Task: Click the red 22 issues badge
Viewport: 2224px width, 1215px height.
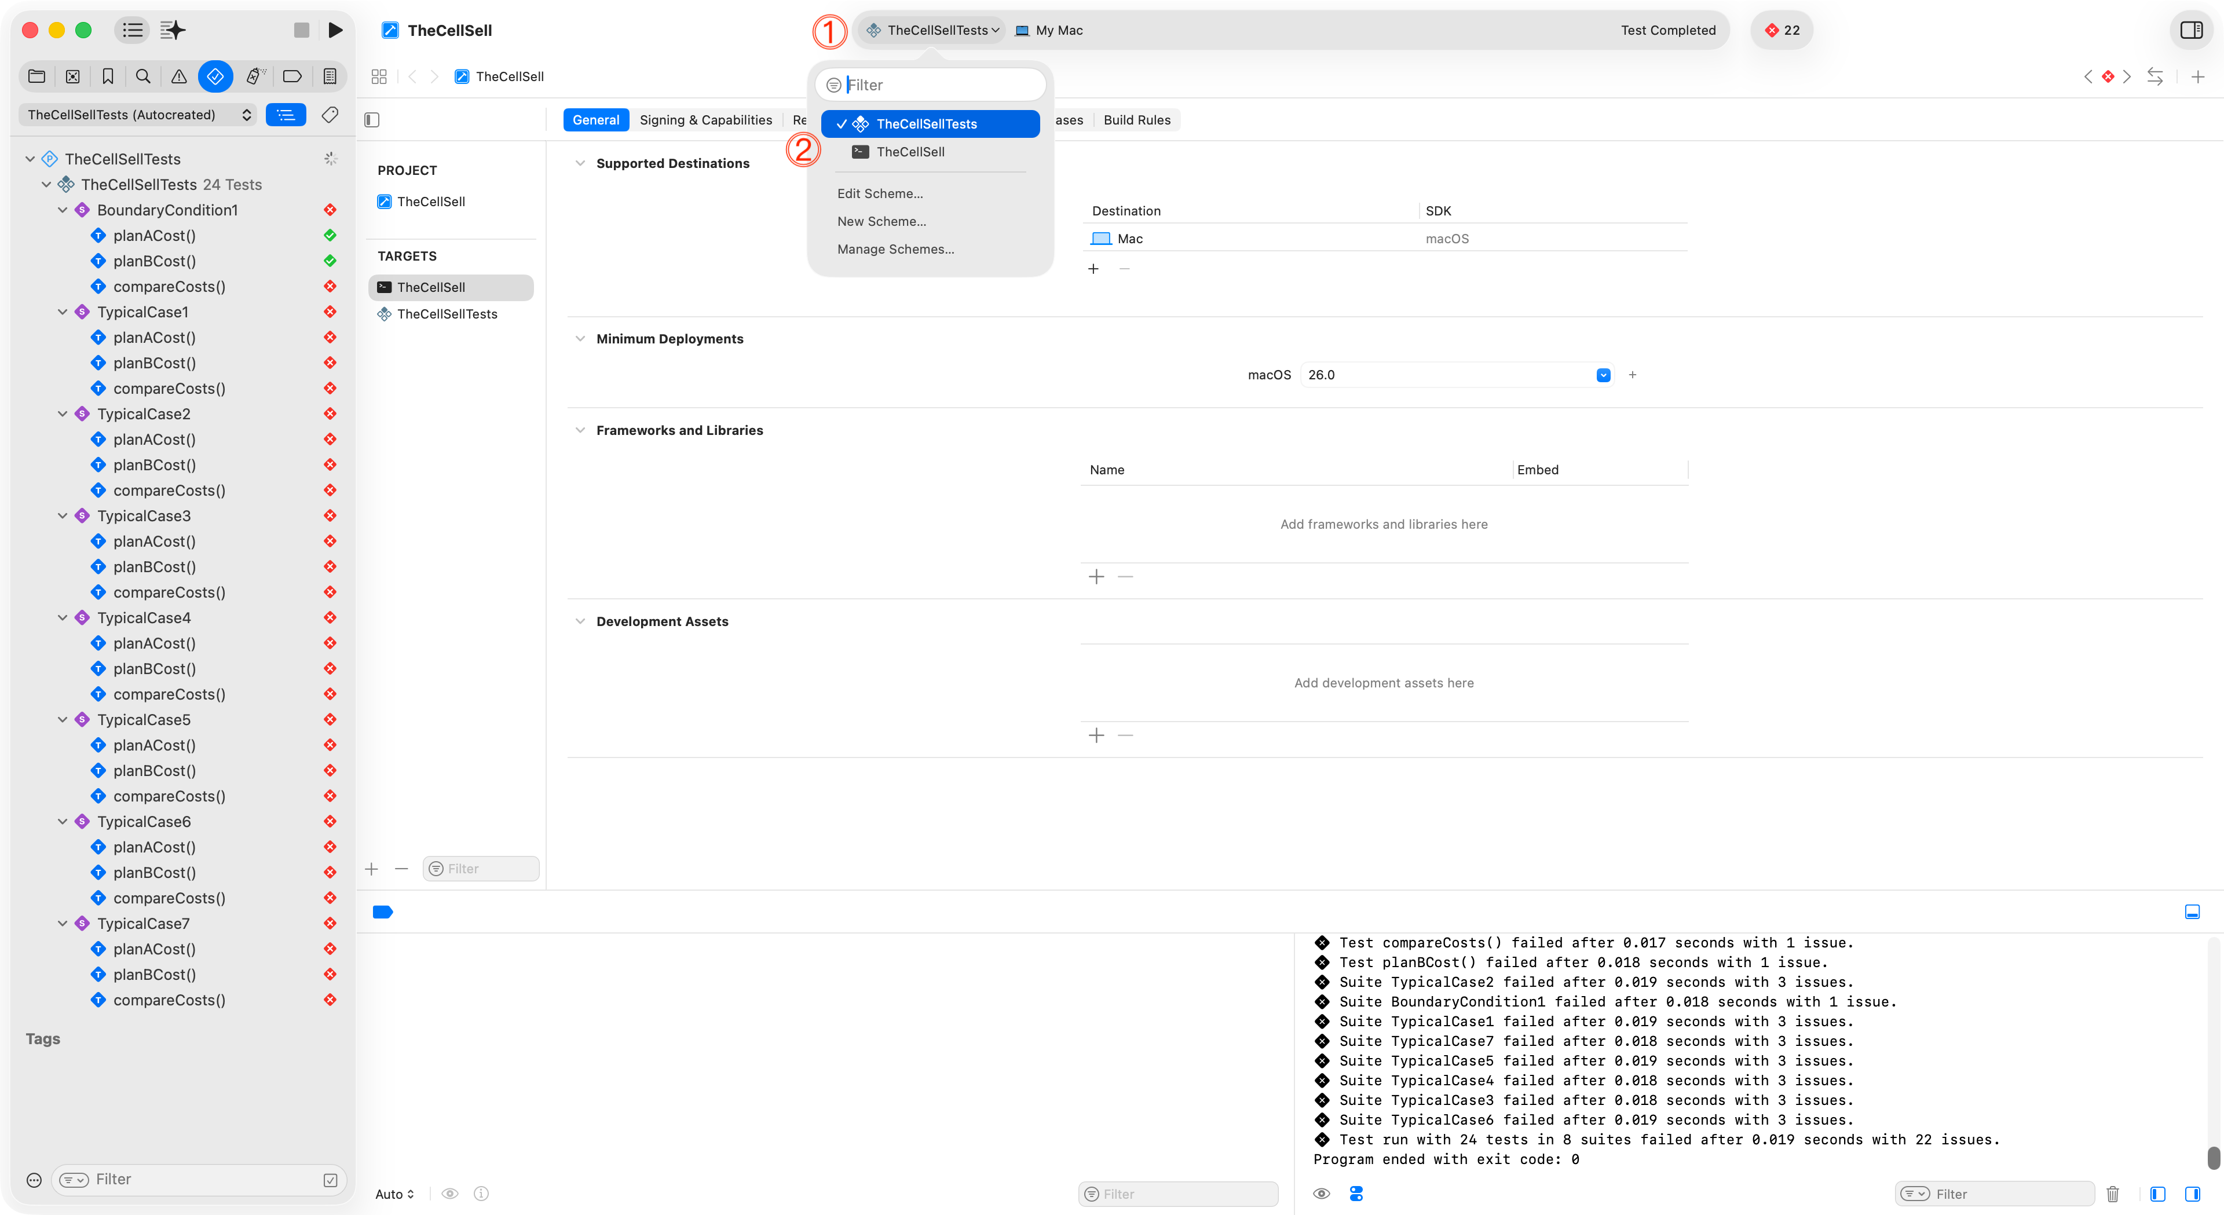Action: 1782,30
